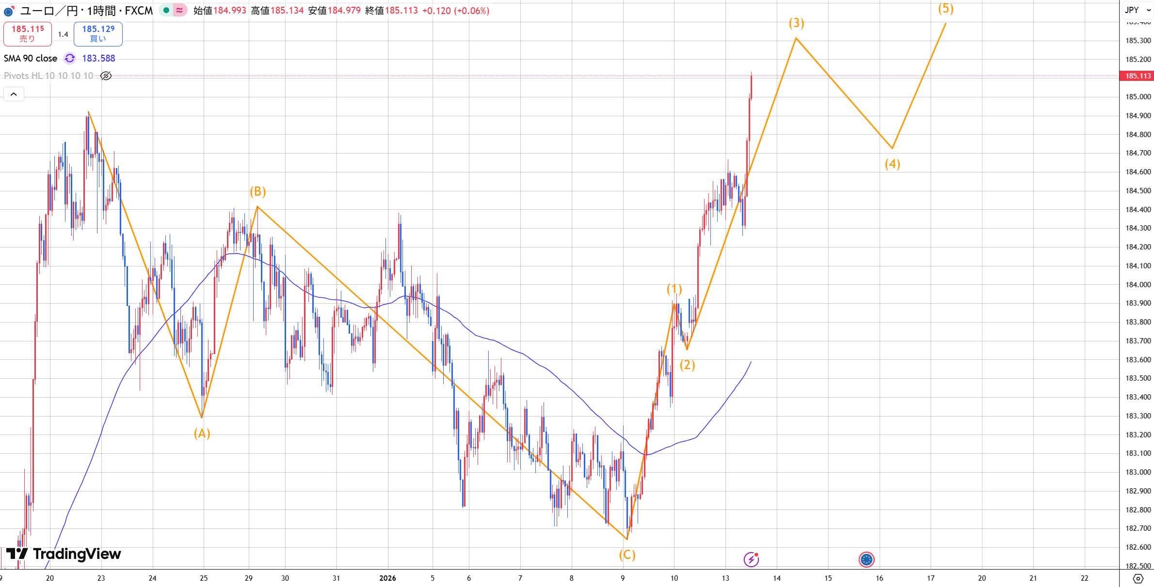The height and width of the screenshot is (587, 1154).
Task: Open the EU flag economic event marker
Action: 866,559
